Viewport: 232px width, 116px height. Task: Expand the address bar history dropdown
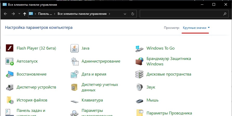pos(125,14)
